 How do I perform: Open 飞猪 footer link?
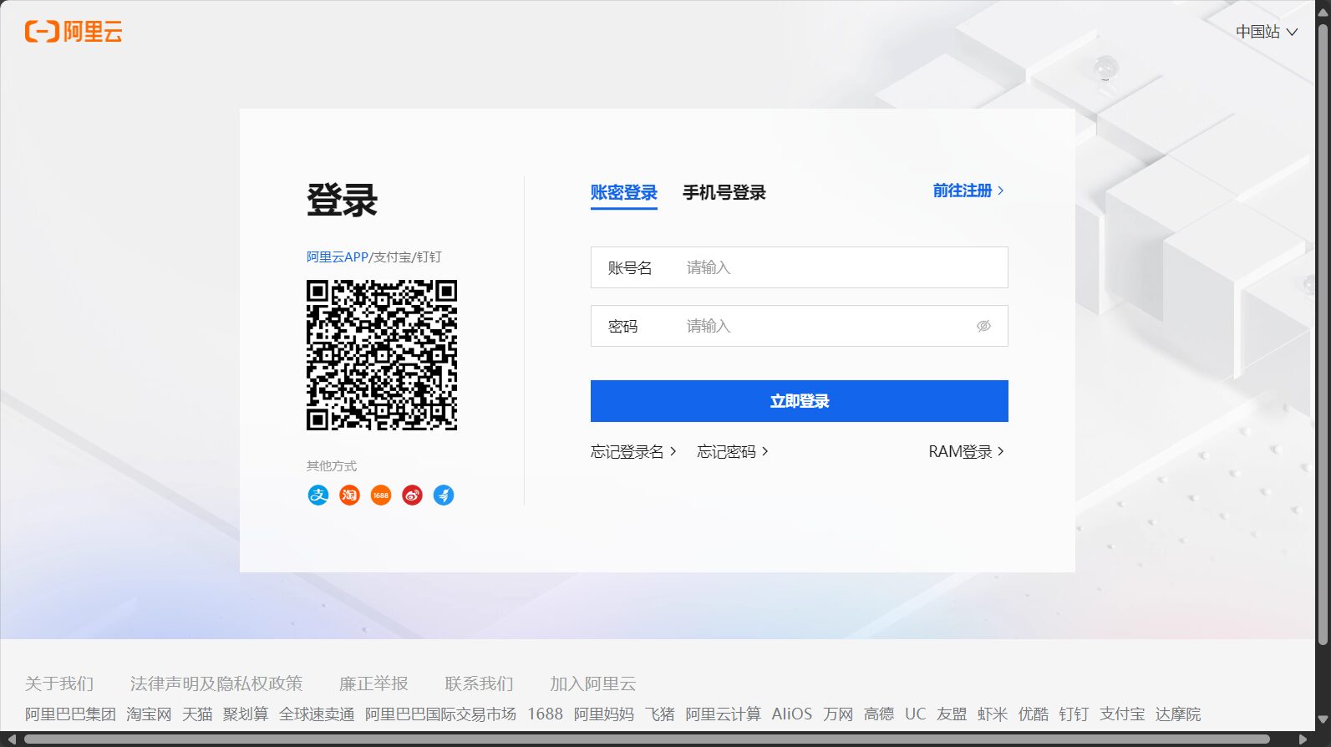coord(660,714)
